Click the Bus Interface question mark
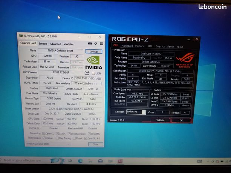Image resolution: width=231 pixels, height=173 pixels. click(101, 84)
